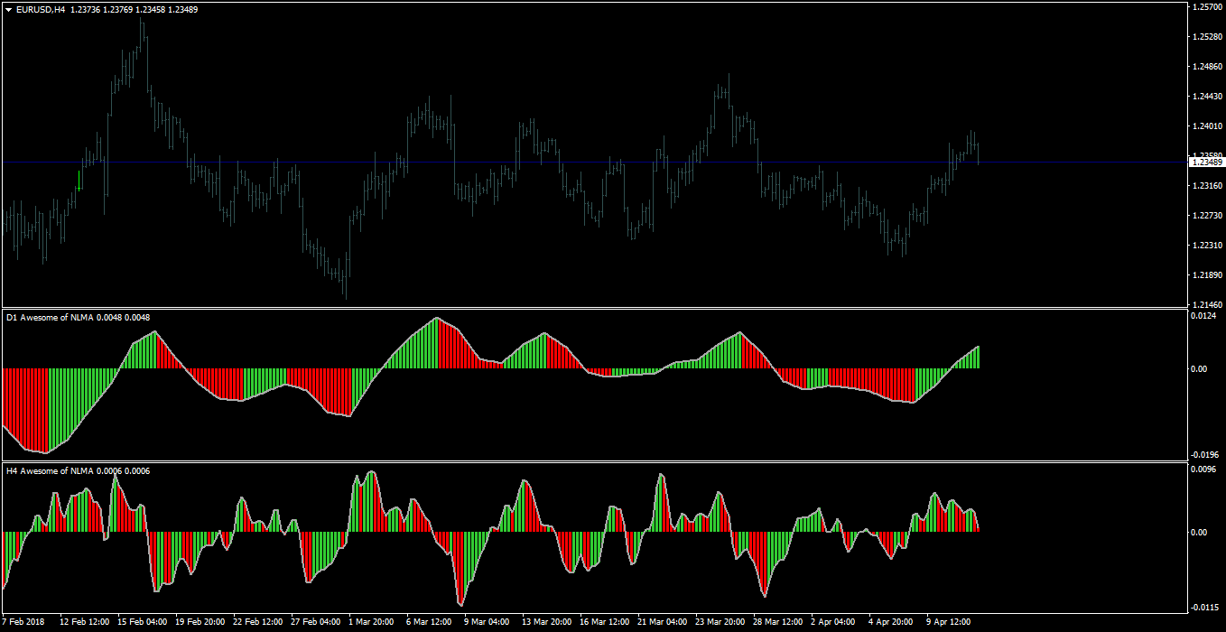Image resolution: width=1226 pixels, height=632 pixels.
Task: Click the triangle arrow beside EURUSD,H4 title
Action: click(9, 9)
